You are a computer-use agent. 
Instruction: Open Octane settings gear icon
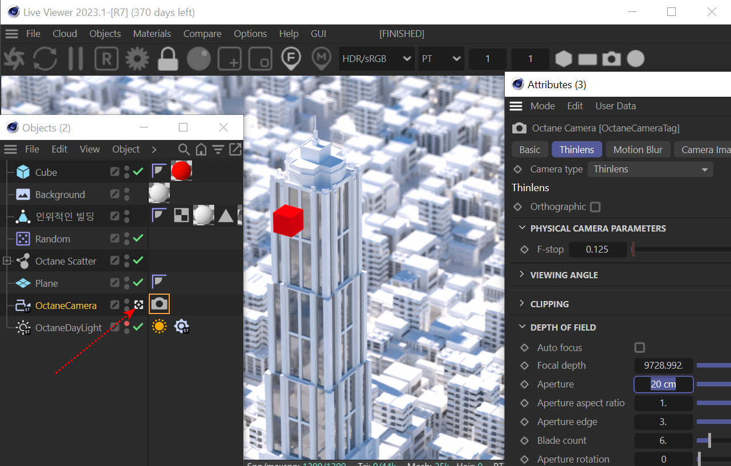point(137,59)
